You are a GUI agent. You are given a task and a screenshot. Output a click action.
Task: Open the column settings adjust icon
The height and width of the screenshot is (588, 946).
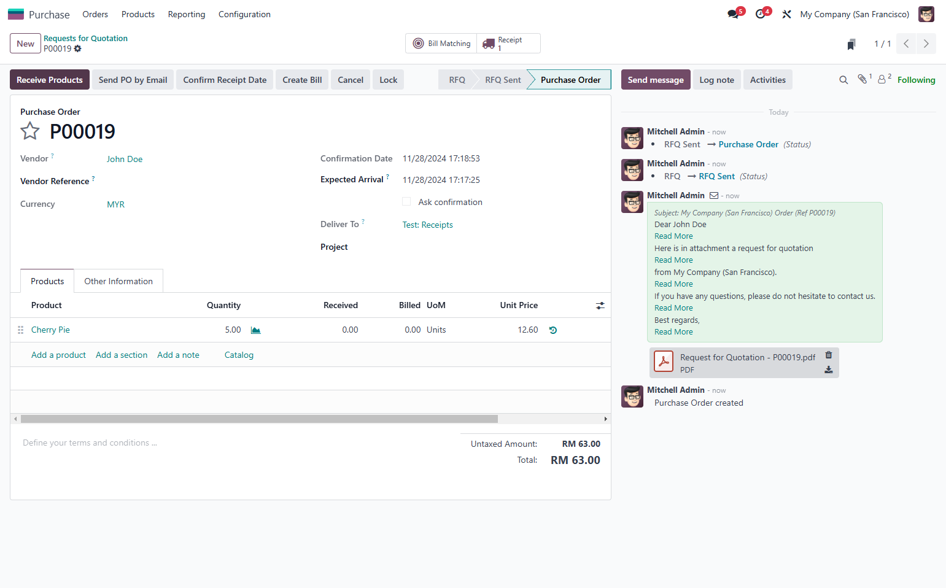click(x=600, y=305)
